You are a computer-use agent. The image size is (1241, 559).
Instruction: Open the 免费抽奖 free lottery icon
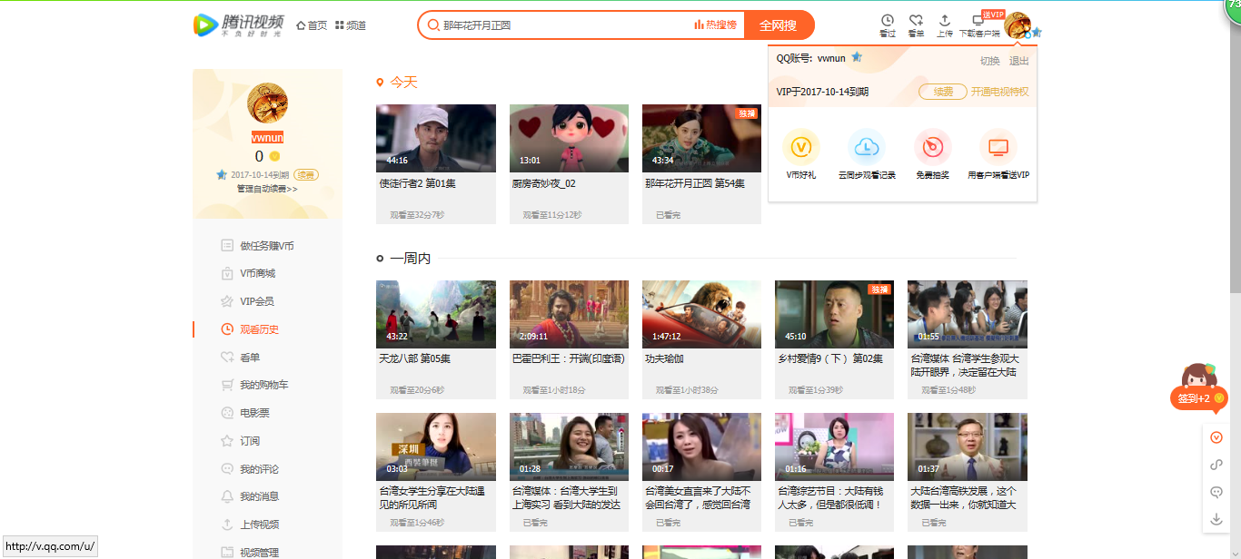(932, 147)
